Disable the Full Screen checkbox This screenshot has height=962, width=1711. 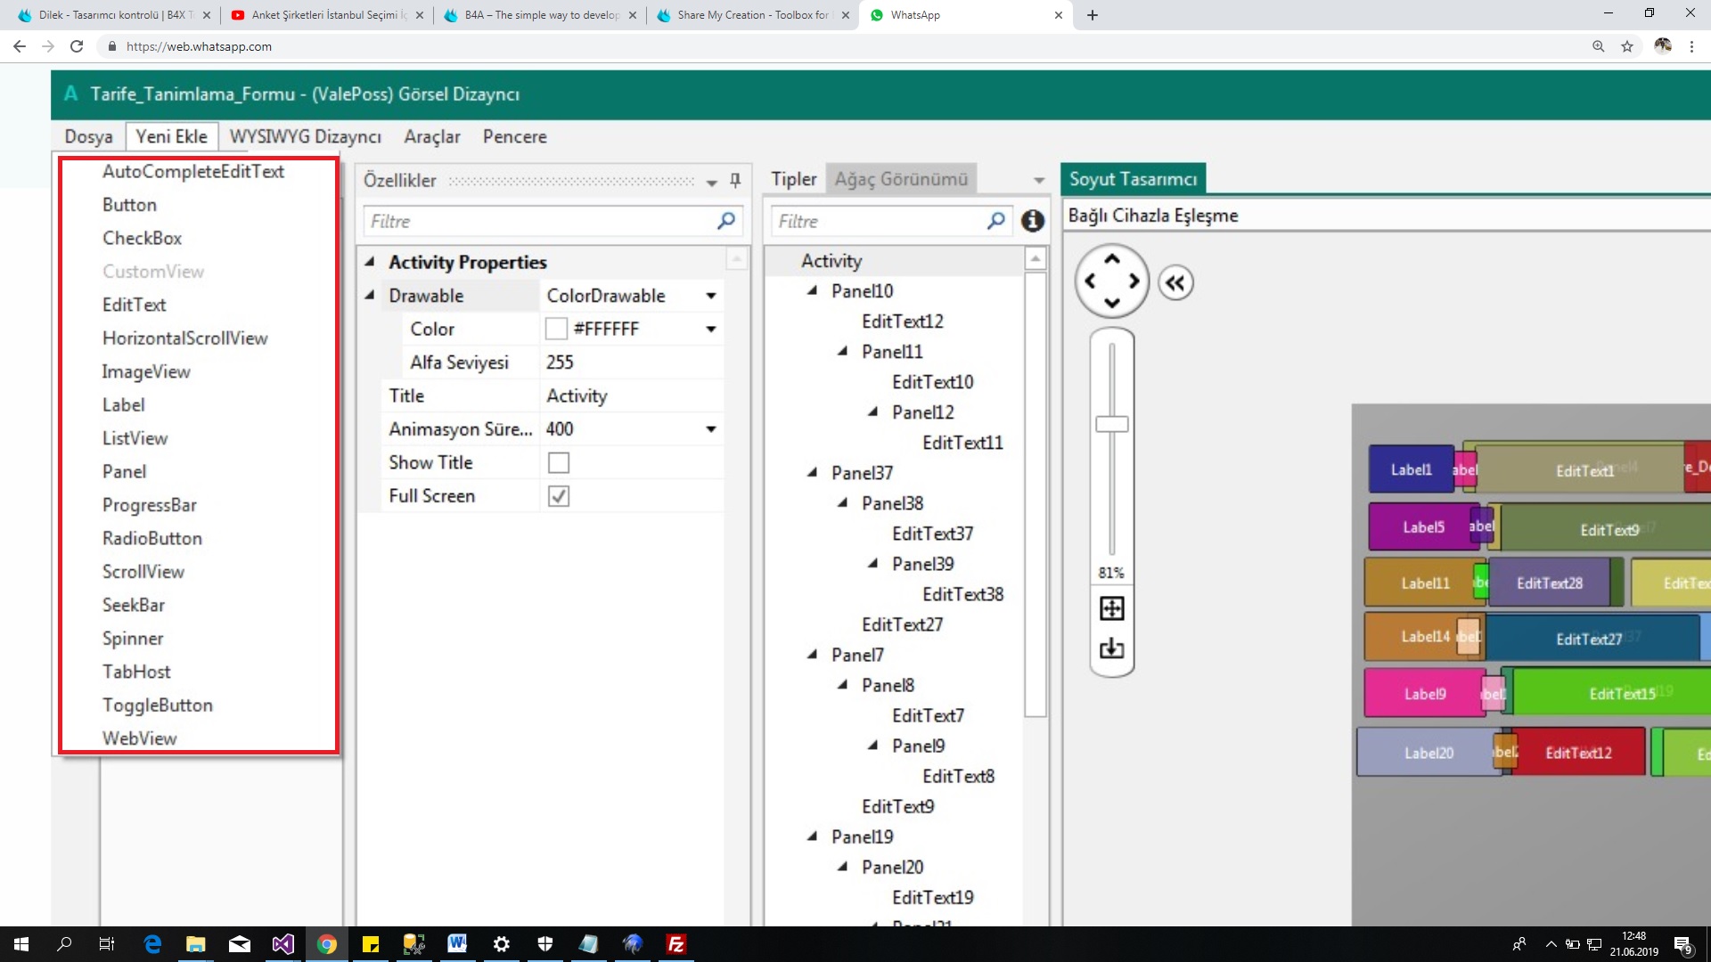point(558,496)
